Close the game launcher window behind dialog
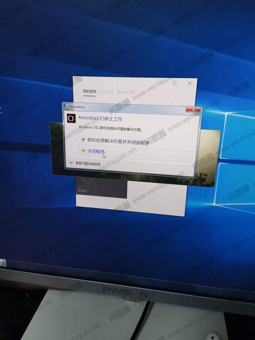 click(x=190, y=83)
